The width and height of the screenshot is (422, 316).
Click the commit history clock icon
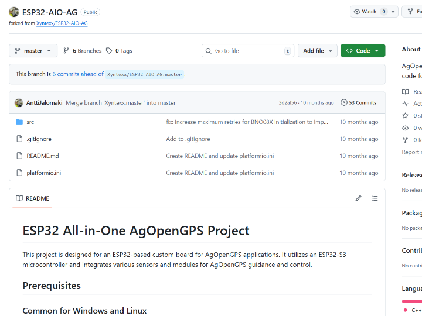coord(344,102)
